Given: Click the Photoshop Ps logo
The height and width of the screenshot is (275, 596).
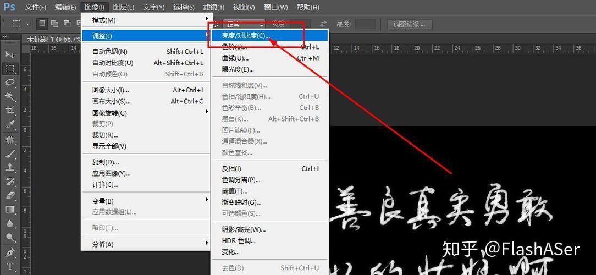Looking at the screenshot, I should click(9, 7).
